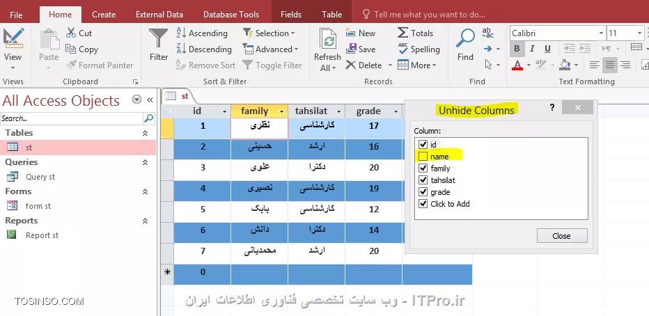Activate Format Painter brush

coord(100,65)
